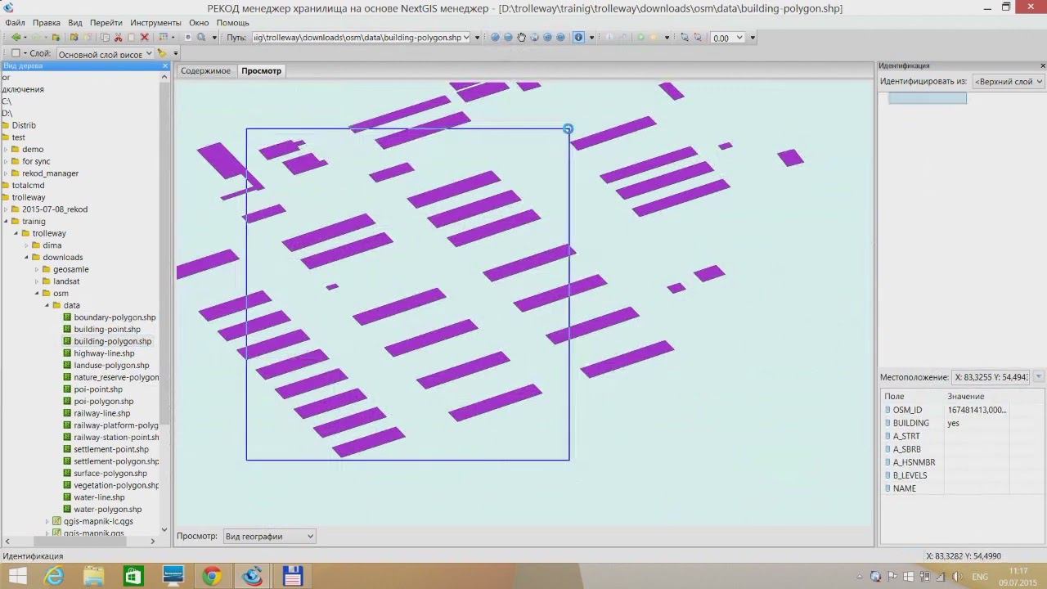Click the B_LEVELS field row
The image size is (1047, 589).
pos(962,475)
